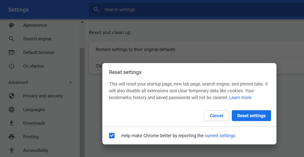This screenshot has width=304, height=157.
Task: Select Languages in the sidebar
Action: coord(34,109)
